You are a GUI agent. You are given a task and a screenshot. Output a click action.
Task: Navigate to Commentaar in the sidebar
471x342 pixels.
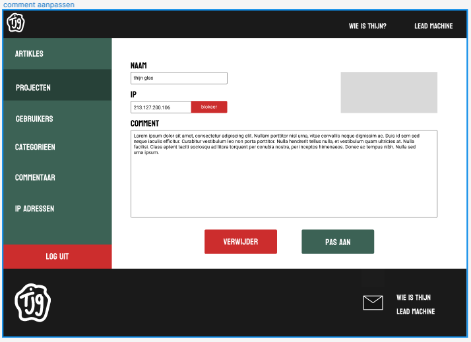[x=35, y=177]
